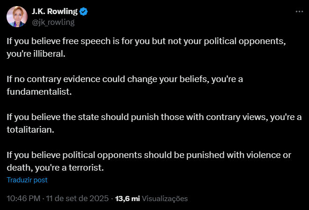
Task: Click the date 11 de set de 2025
Action: pyautogui.click(x=78, y=199)
